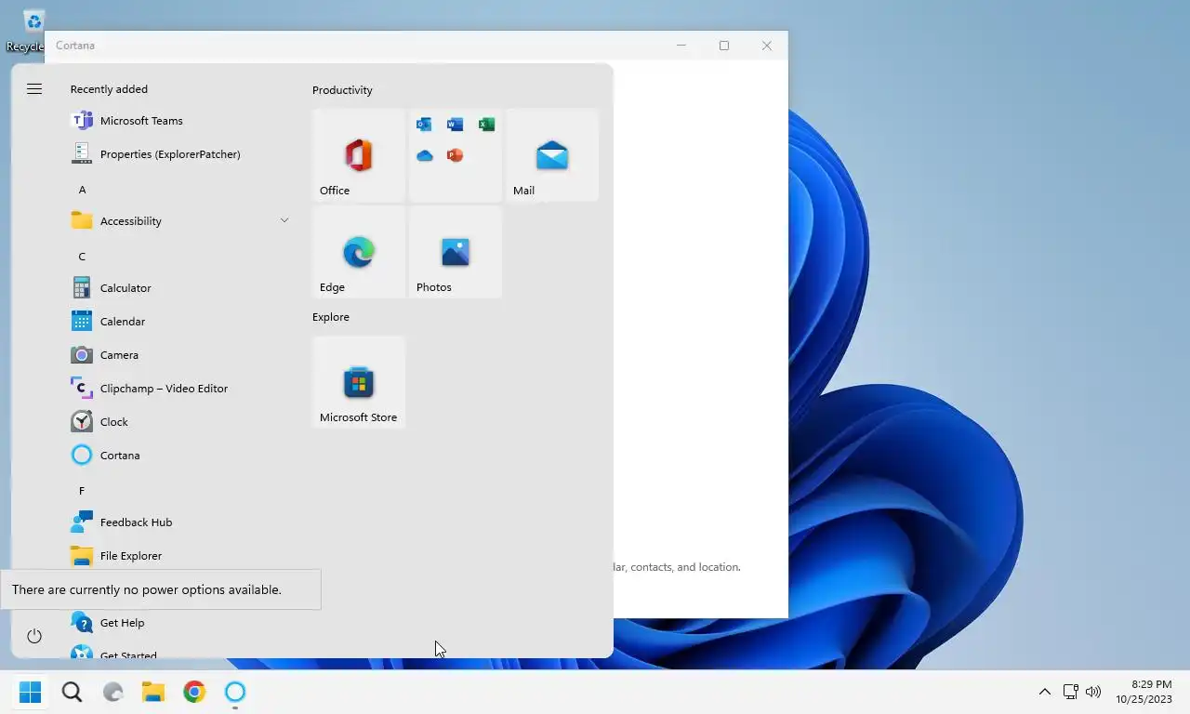This screenshot has width=1190, height=714.
Task: Open the Microsoft Store tile
Action: pyautogui.click(x=359, y=382)
